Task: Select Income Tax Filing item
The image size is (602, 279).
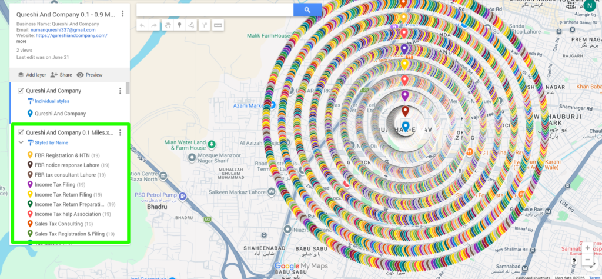Action: 57,185
